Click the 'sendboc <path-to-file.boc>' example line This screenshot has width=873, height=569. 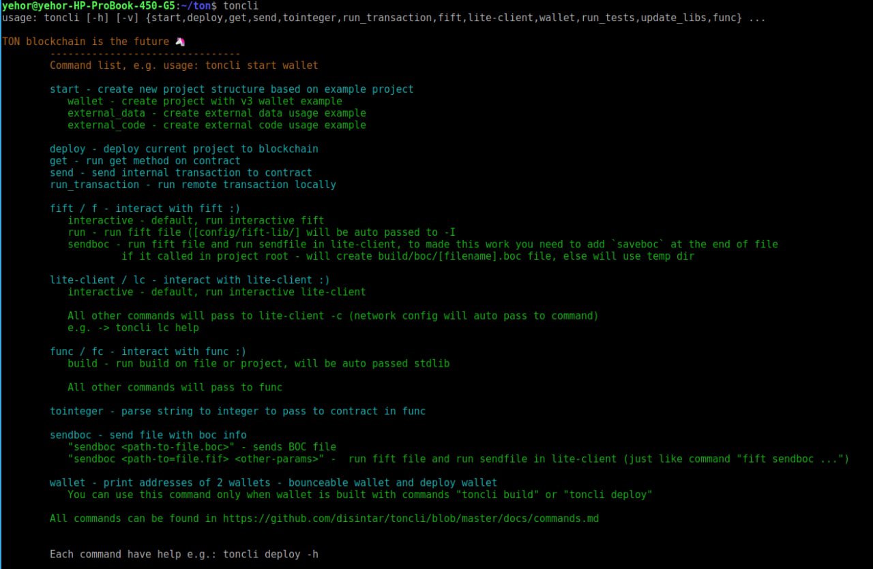pyautogui.click(x=202, y=447)
